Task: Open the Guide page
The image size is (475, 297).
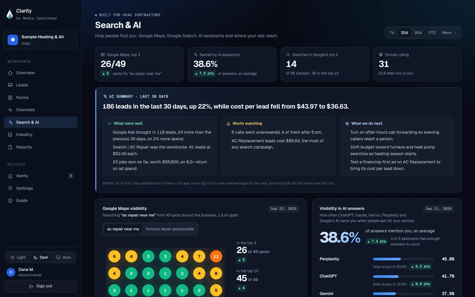Action: [41, 201]
